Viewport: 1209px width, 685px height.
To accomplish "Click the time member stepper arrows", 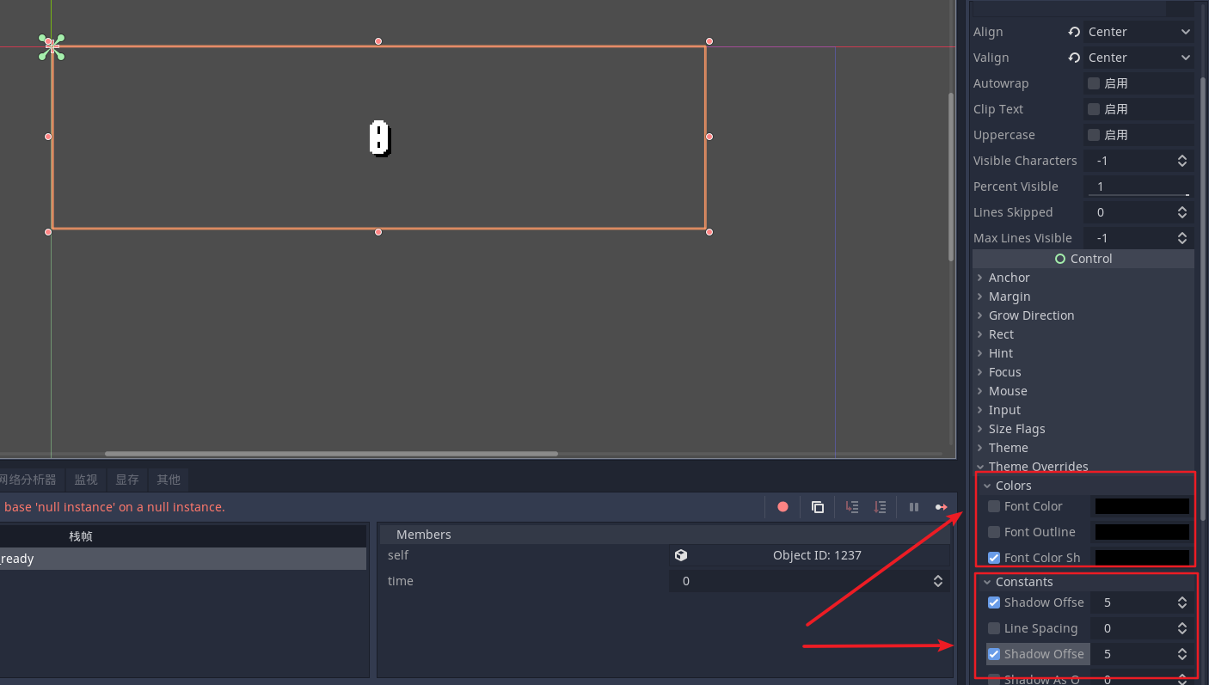I will [938, 581].
